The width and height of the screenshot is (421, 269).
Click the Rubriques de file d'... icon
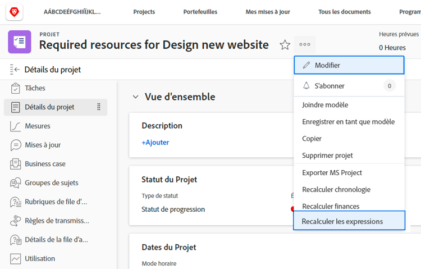point(16,202)
